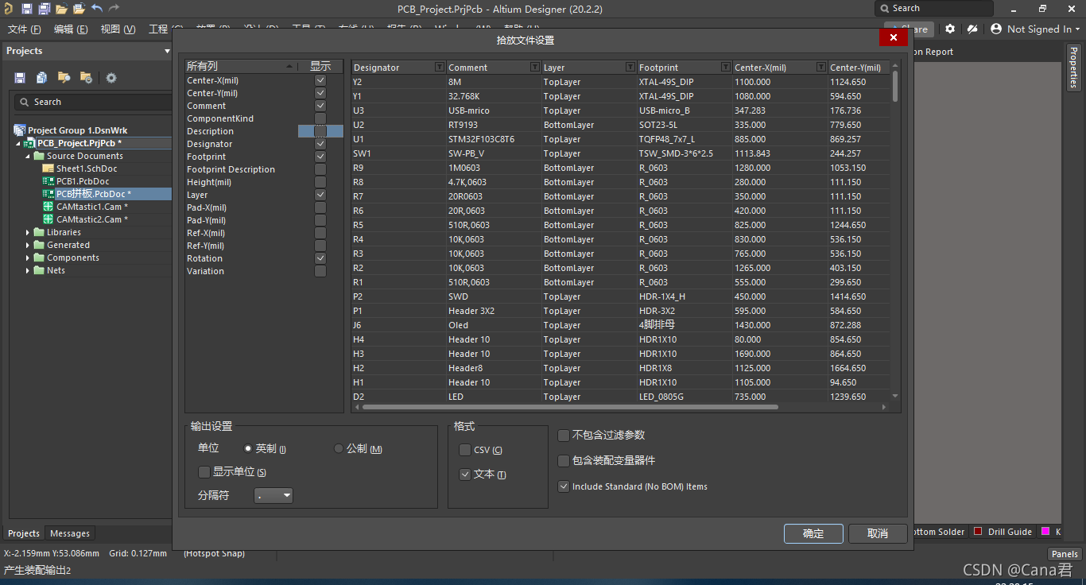The height and width of the screenshot is (585, 1086).
Task: Expand the Nets folder
Action: point(28,270)
